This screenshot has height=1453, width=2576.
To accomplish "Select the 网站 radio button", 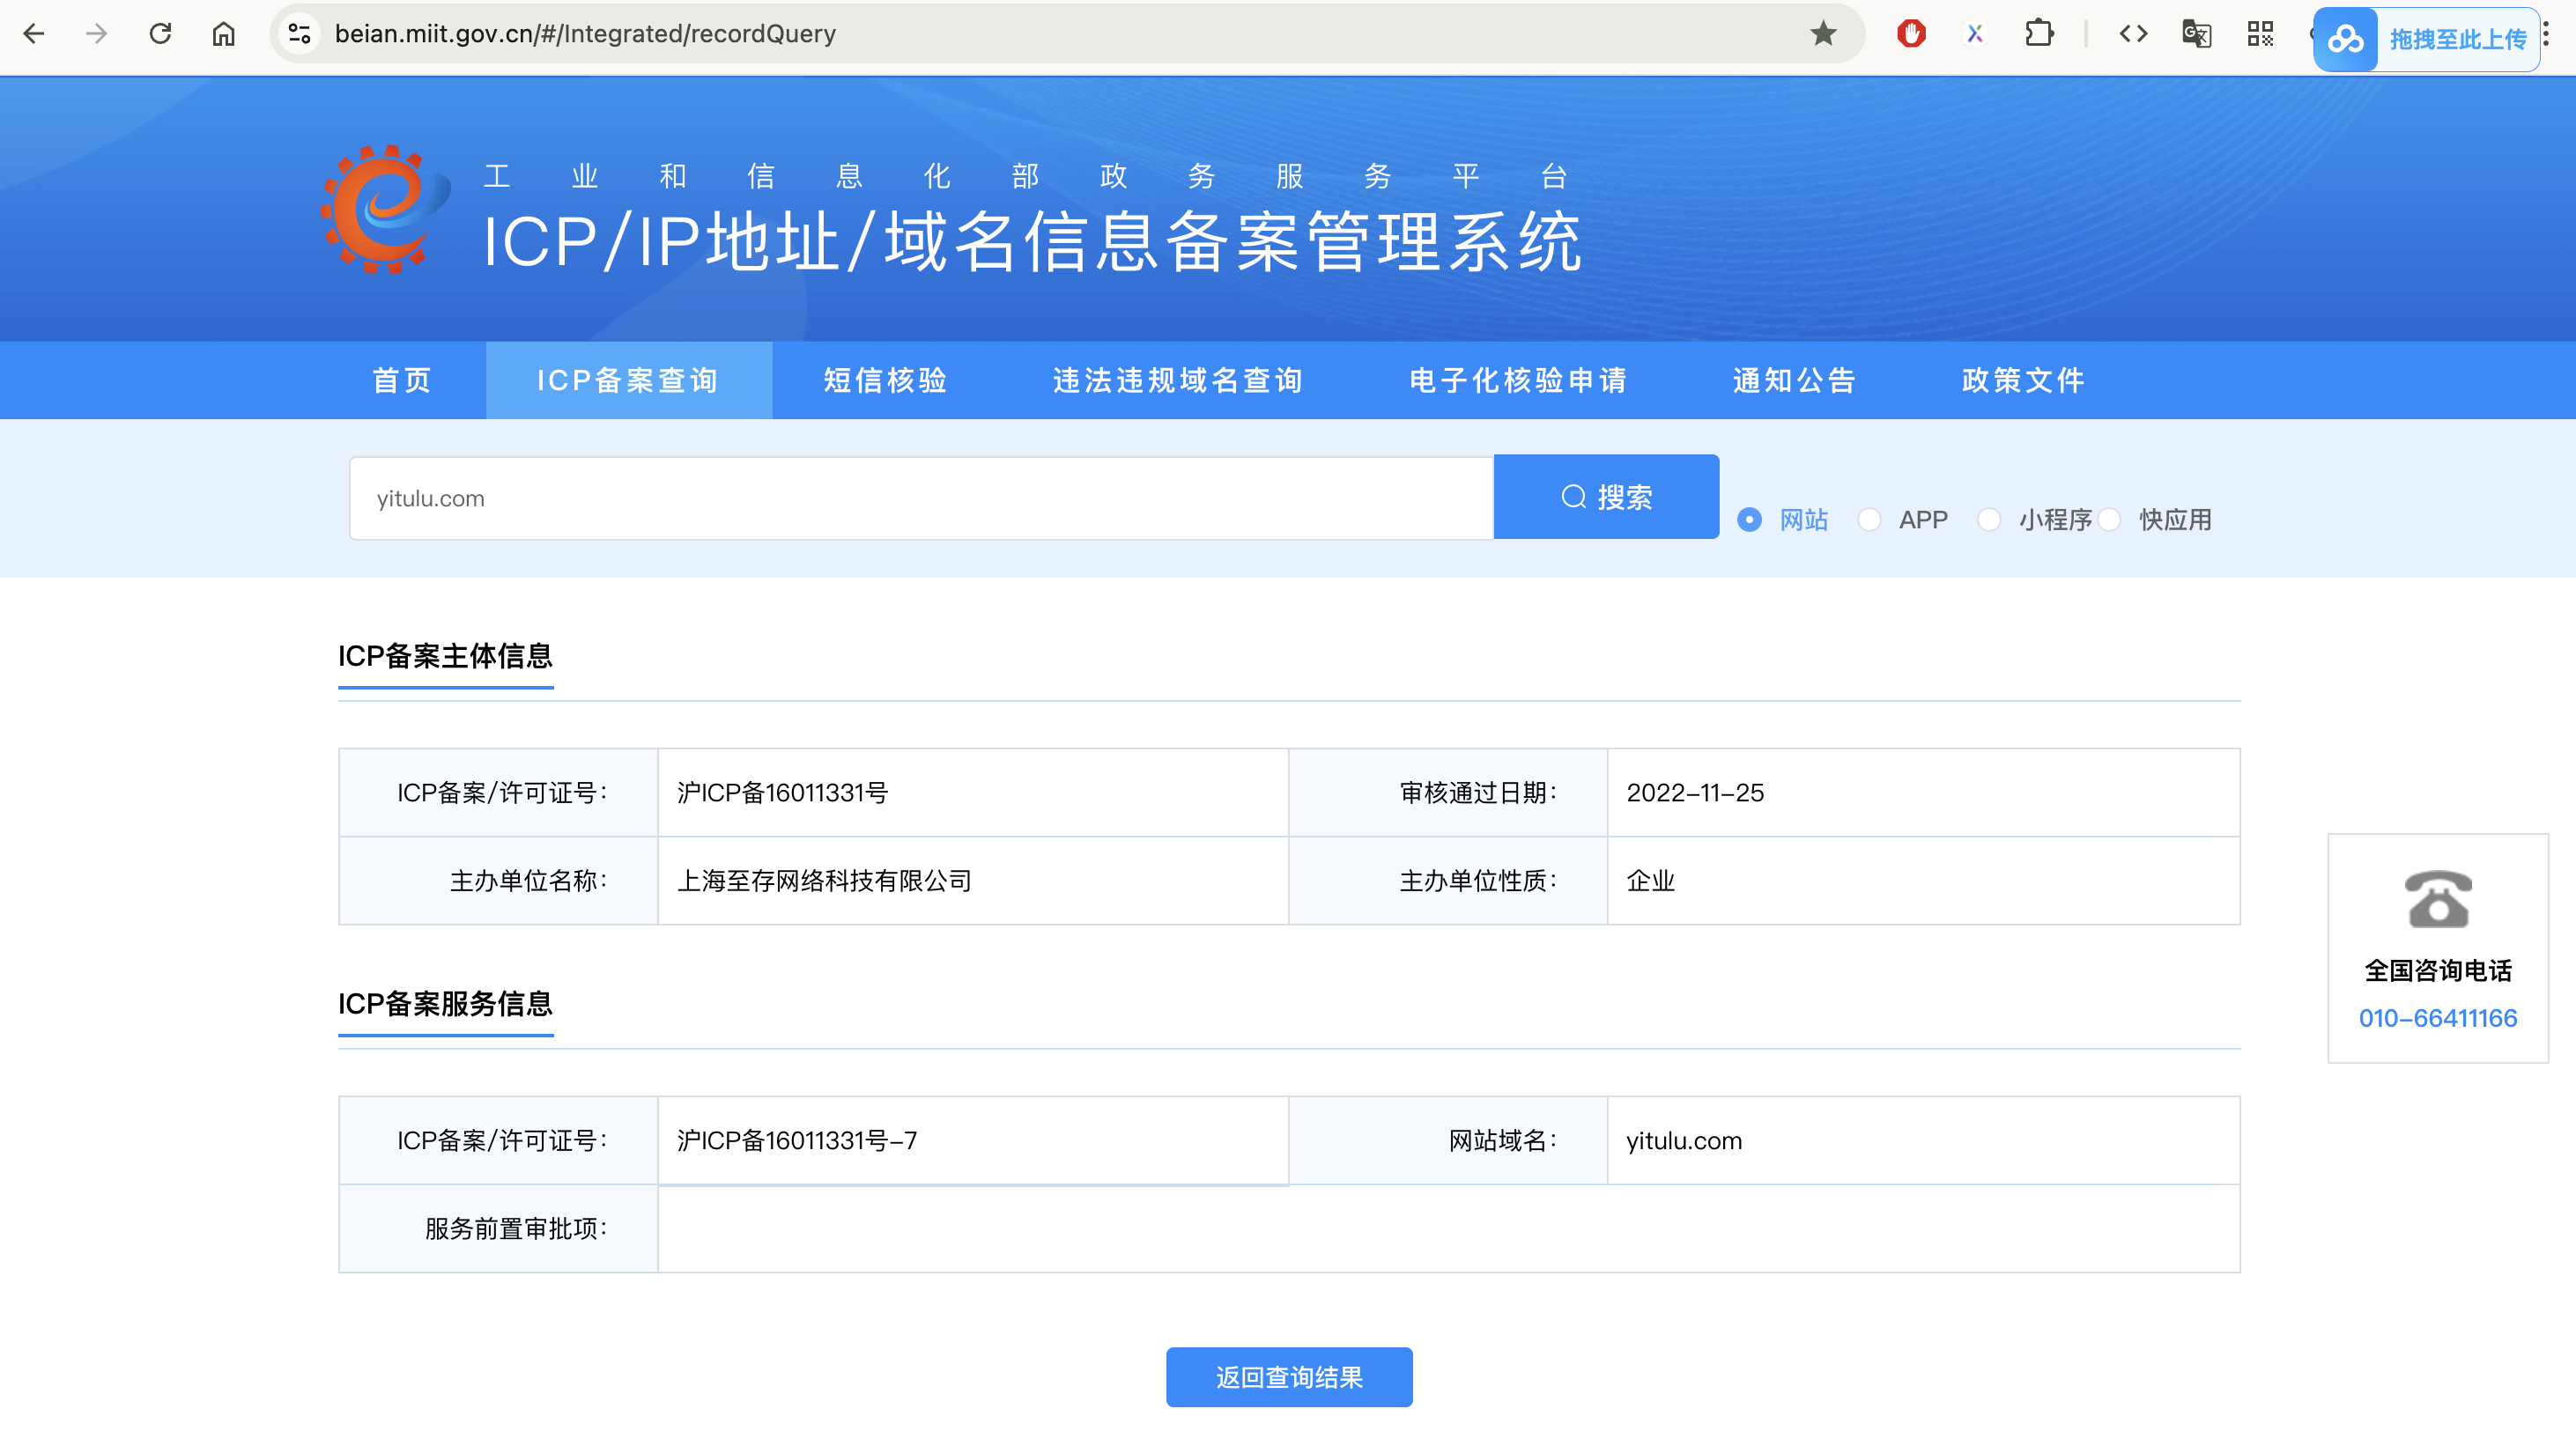I will click(x=1749, y=520).
